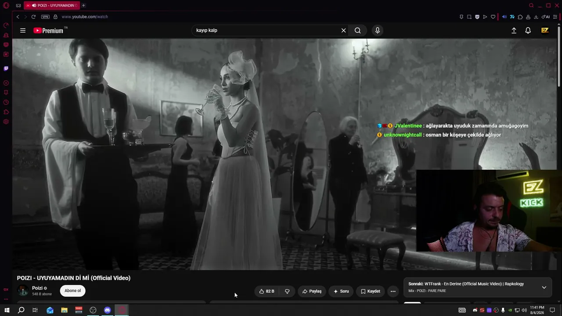Open the extensions cube in the toolbar
This screenshot has width=562, height=316.
pyautogui.click(x=520, y=17)
